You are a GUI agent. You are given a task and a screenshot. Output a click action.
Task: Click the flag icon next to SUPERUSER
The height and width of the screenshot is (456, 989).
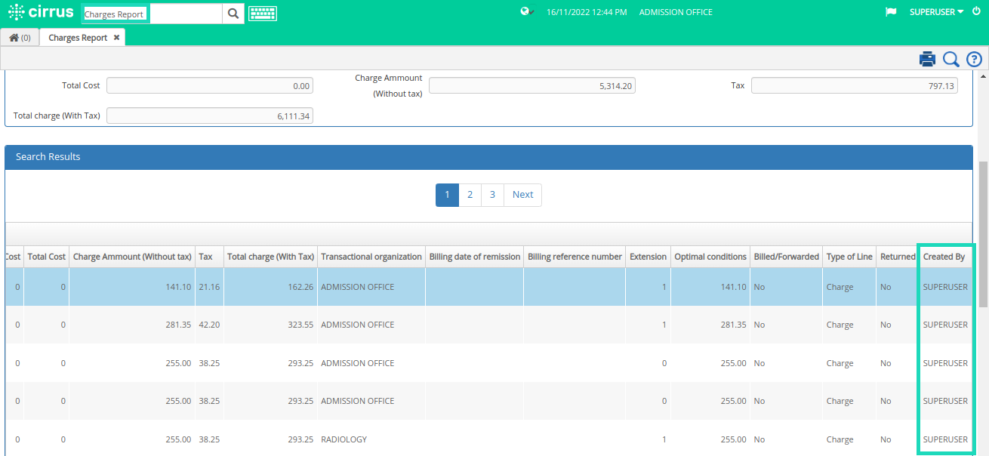click(891, 11)
